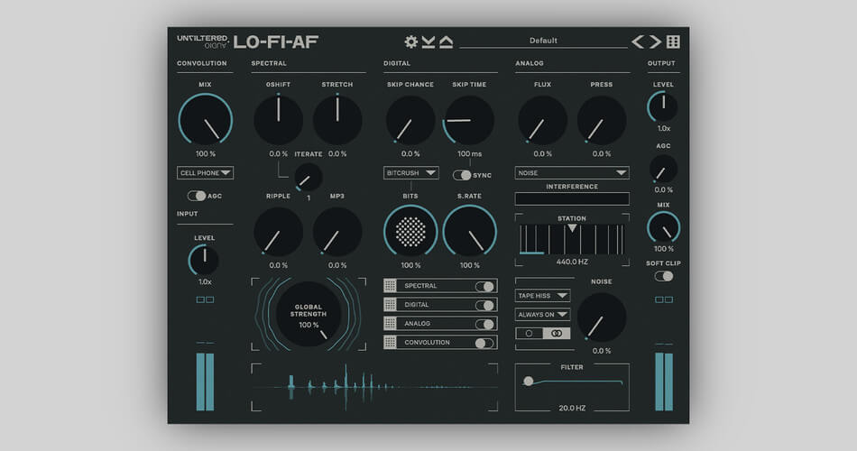Click the Unfiltered Audio logo
The image size is (857, 451).
tap(203, 41)
